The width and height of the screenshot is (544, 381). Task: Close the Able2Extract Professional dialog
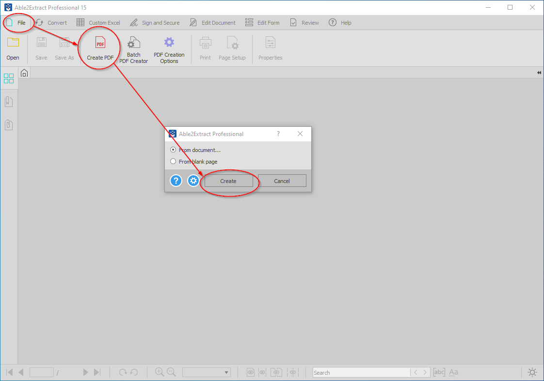(300, 134)
